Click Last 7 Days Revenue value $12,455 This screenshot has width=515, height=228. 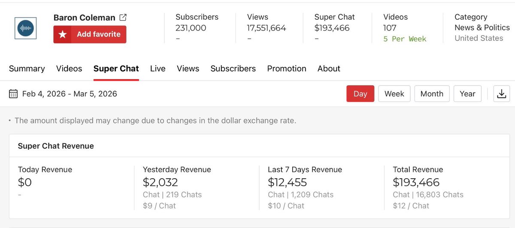288,182
